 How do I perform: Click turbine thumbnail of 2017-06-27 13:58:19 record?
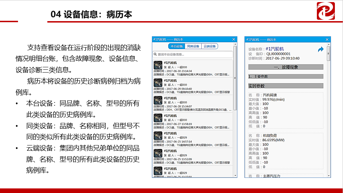[158, 118]
